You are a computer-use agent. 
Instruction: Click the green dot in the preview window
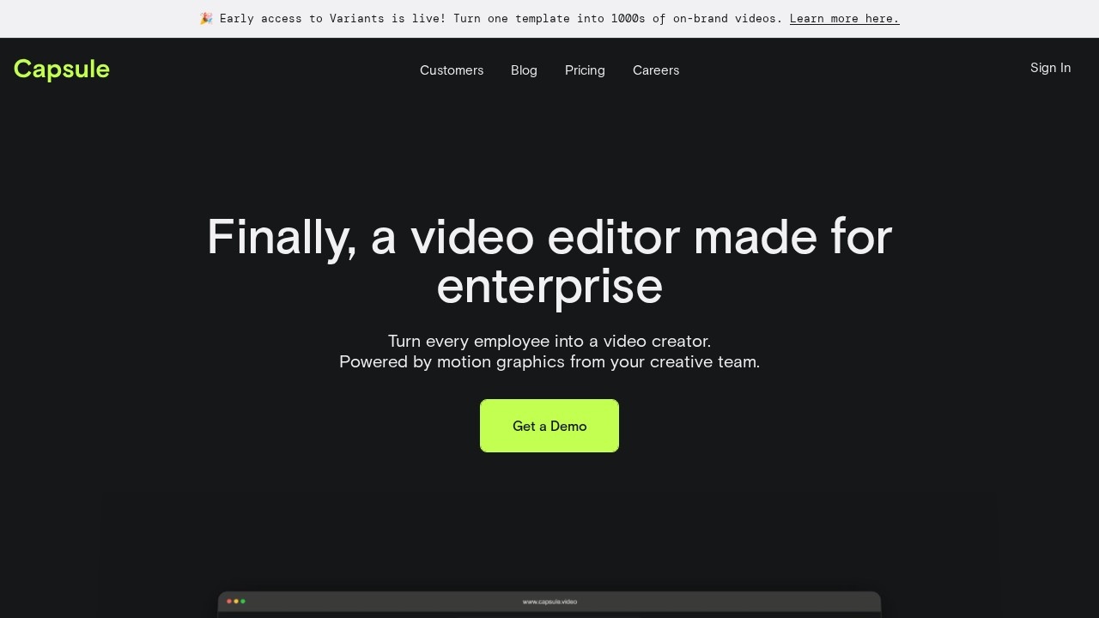point(243,602)
